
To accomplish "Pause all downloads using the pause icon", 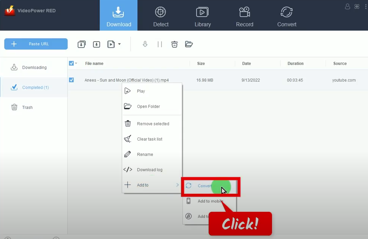I will click(x=159, y=44).
